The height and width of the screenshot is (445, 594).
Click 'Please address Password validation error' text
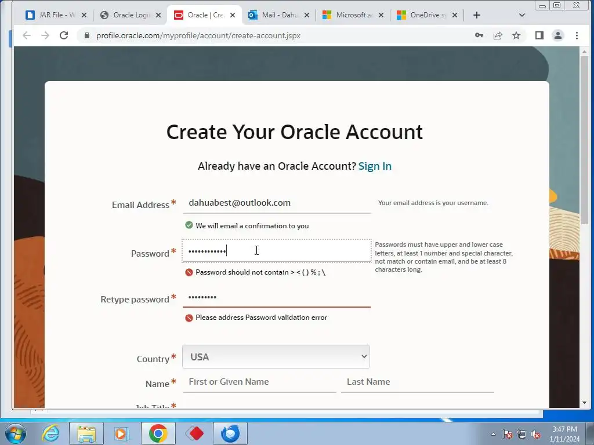click(x=262, y=318)
